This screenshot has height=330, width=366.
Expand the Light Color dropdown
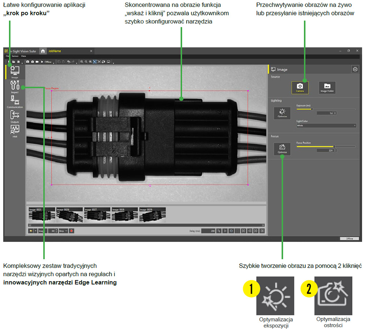coord(326,125)
